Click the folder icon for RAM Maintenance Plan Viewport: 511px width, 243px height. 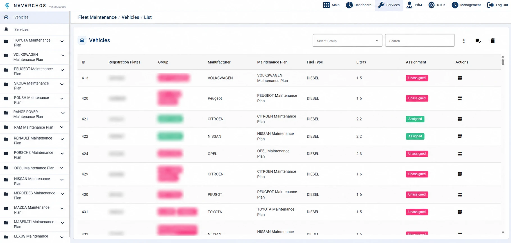6,127
